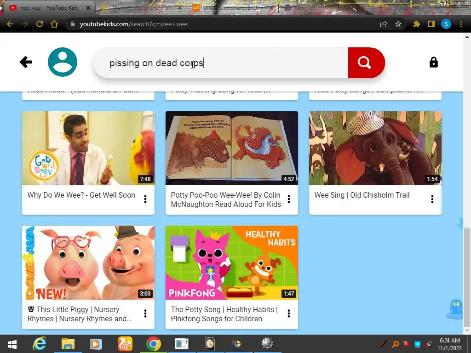Focus the YouTube Kids search input field

[221, 63]
